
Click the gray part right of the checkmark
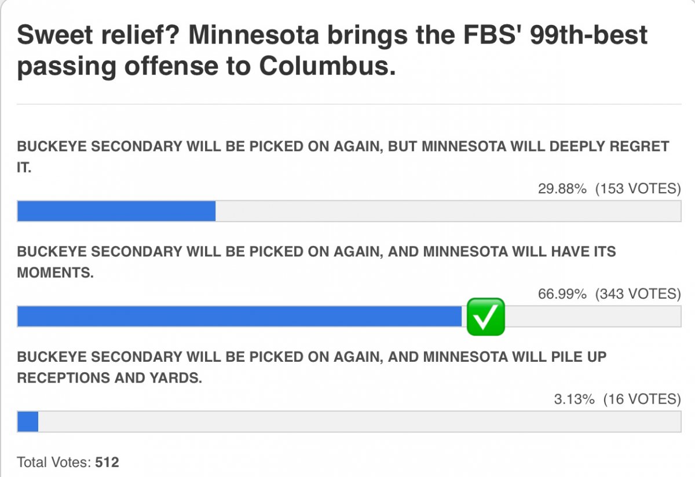(593, 317)
